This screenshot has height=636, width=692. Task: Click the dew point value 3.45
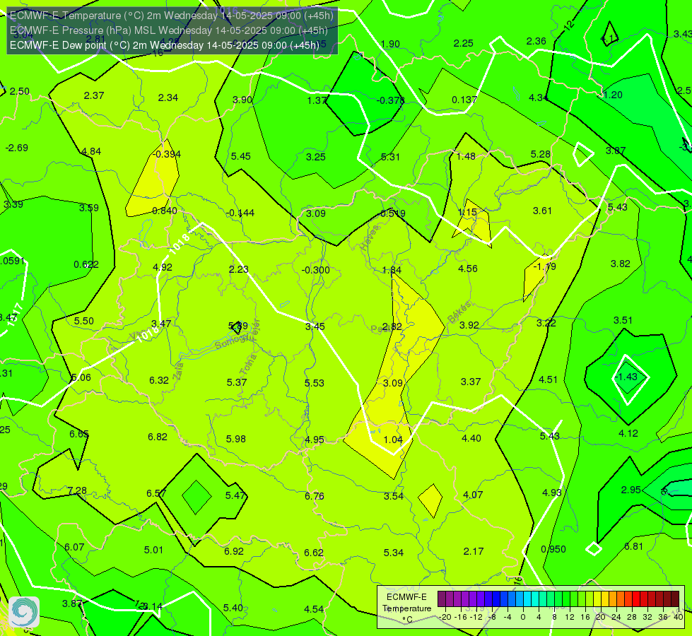coord(315,326)
